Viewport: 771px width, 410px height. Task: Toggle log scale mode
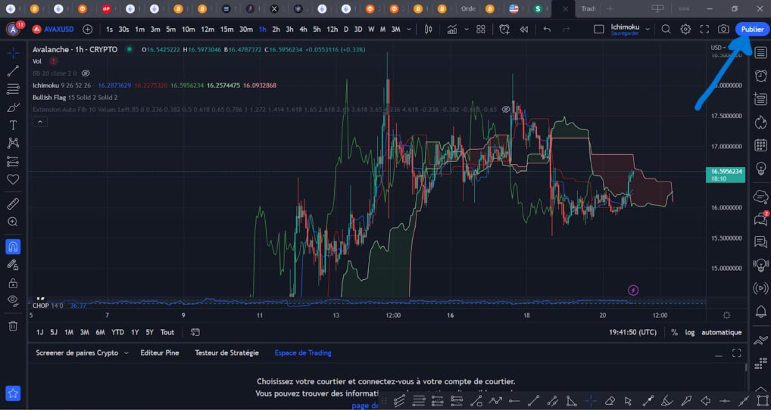[690, 332]
